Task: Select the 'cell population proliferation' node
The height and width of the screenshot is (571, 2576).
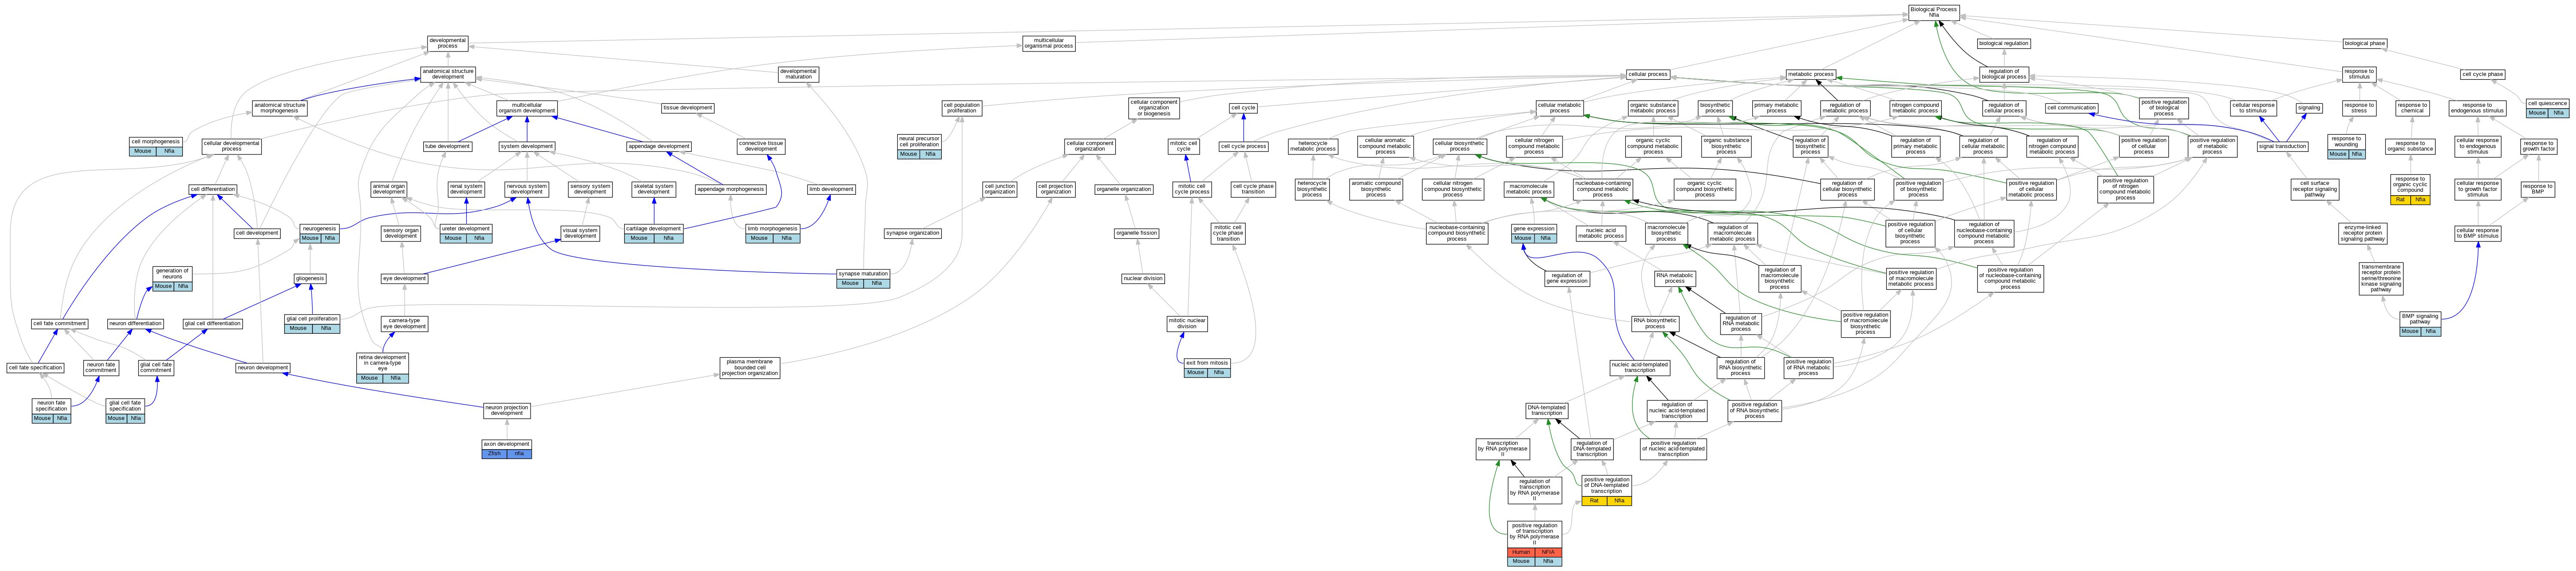Action: [961, 108]
